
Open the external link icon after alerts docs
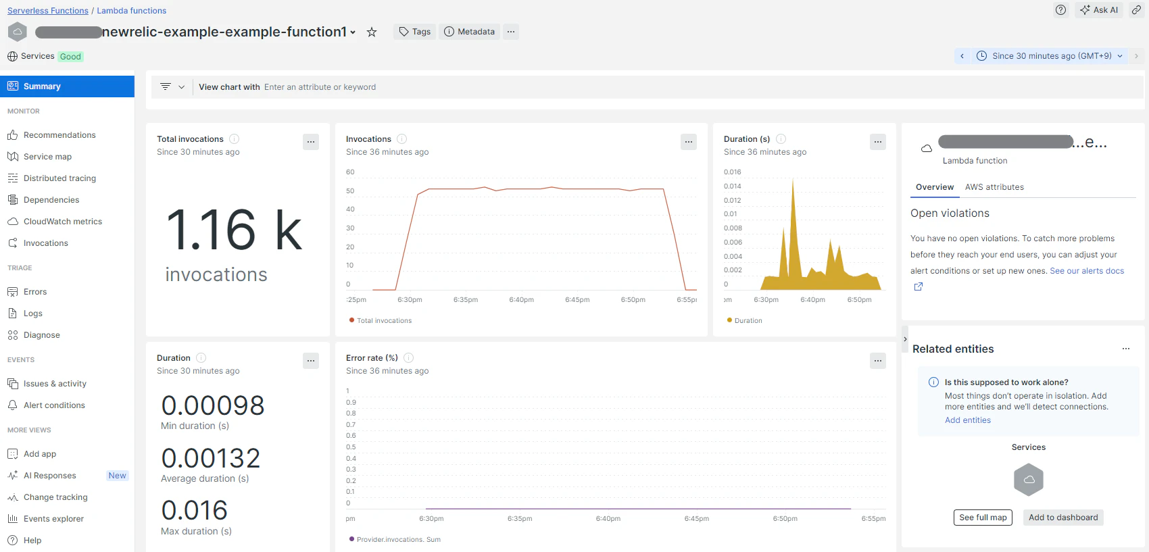click(919, 286)
